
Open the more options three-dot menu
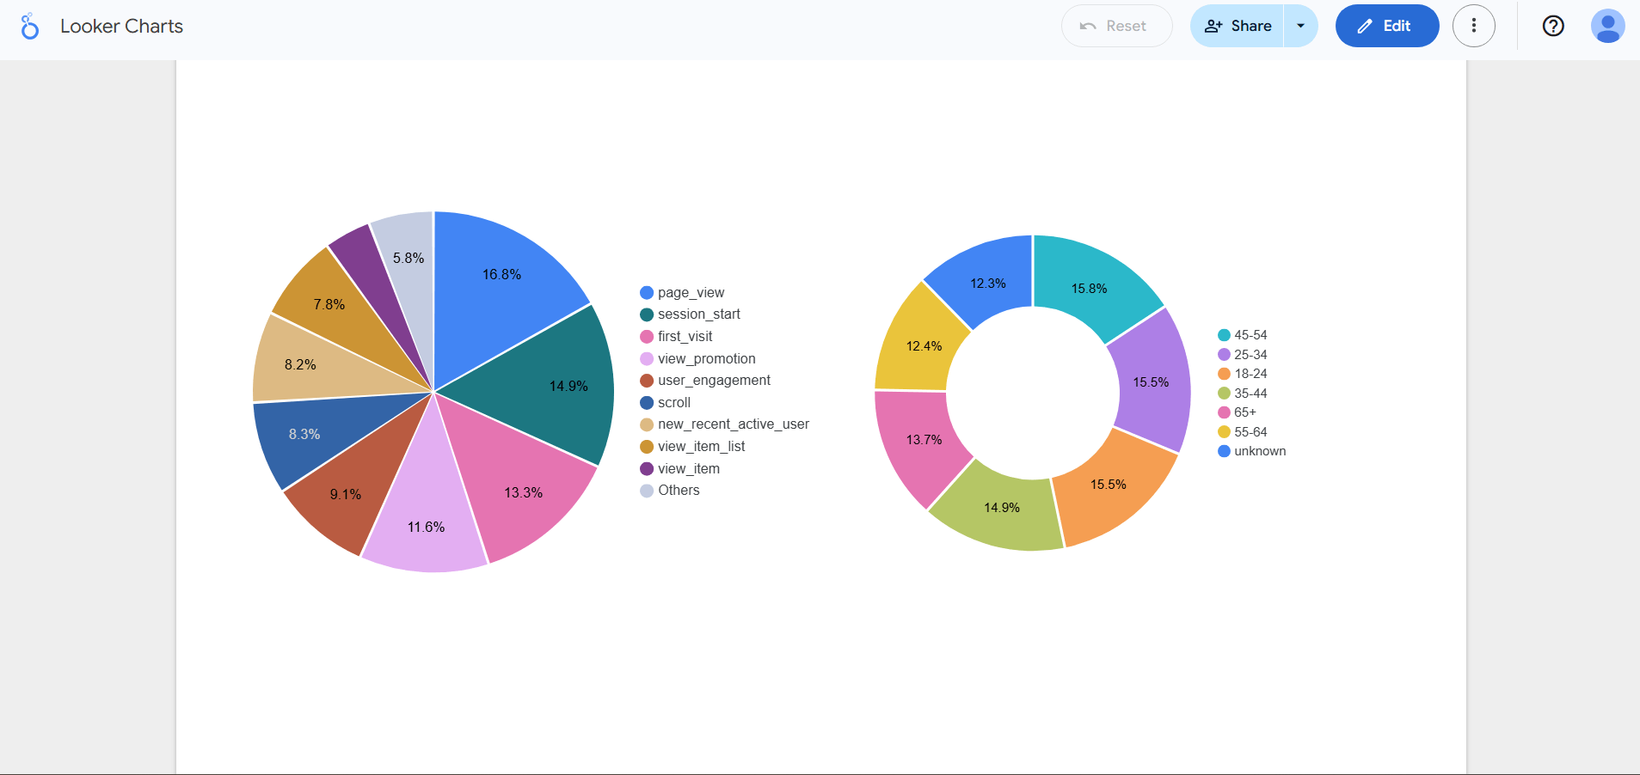click(1473, 26)
